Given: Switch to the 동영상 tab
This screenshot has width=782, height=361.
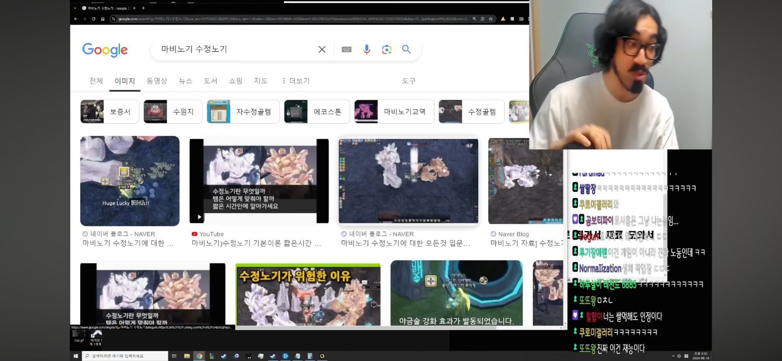Looking at the screenshot, I should click(x=157, y=81).
